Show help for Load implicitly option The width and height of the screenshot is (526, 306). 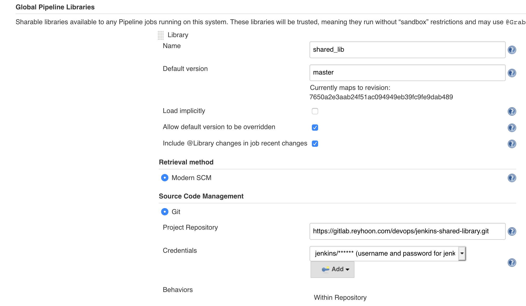pyautogui.click(x=512, y=111)
